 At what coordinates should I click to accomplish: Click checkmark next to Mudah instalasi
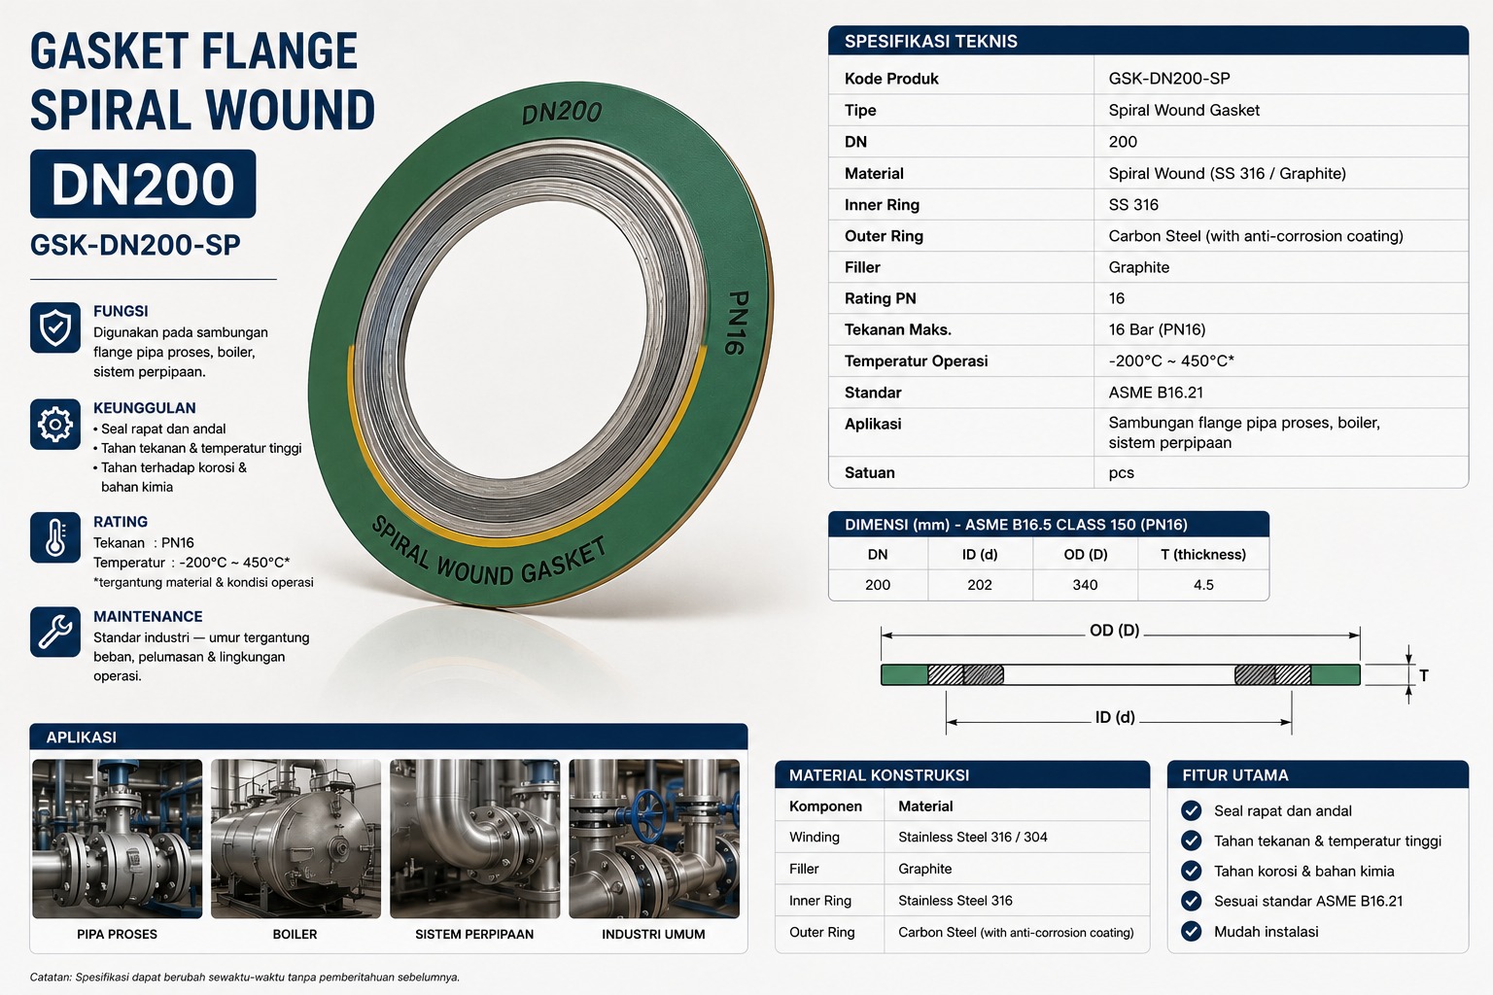[x=1191, y=931]
